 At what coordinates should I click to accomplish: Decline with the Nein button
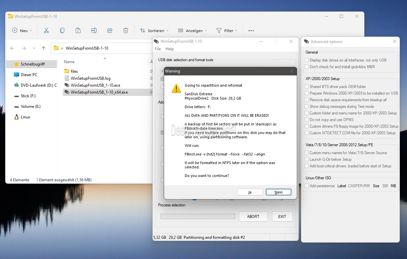click(279, 192)
